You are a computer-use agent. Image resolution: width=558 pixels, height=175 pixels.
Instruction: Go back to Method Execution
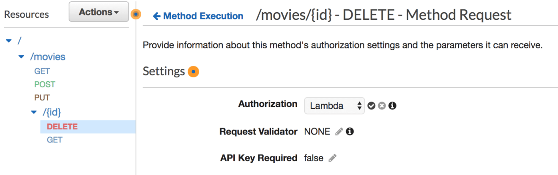tap(198, 16)
